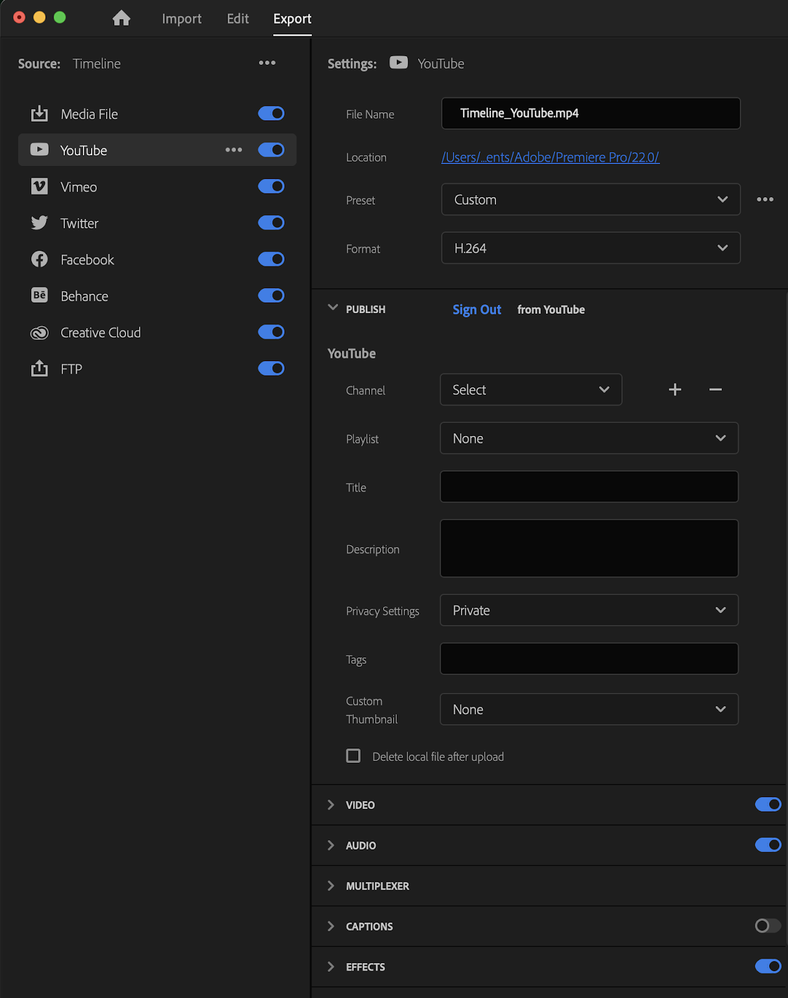Viewport: 788px width, 998px height.
Task: Select Facebook destination row
Action: point(157,259)
